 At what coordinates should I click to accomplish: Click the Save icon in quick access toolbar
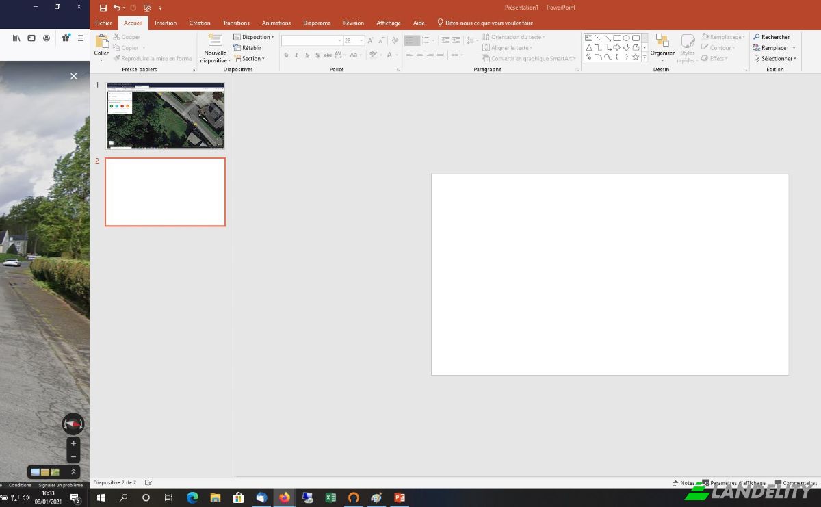[103, 8]
